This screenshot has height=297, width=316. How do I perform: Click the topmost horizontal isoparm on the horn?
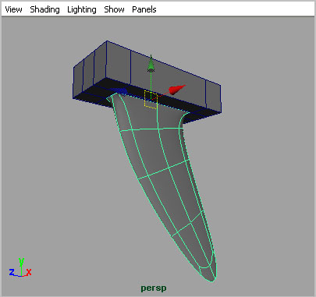tap(151, 129)
